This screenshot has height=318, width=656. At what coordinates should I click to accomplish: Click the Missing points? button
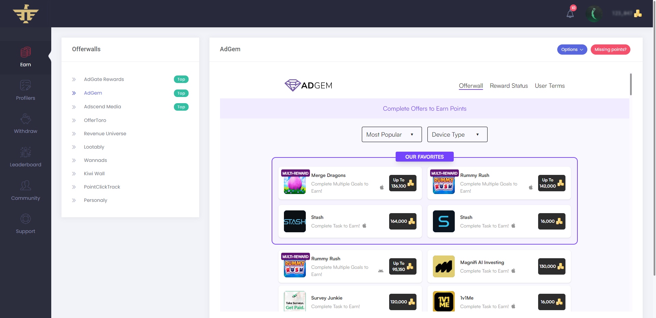610,50
